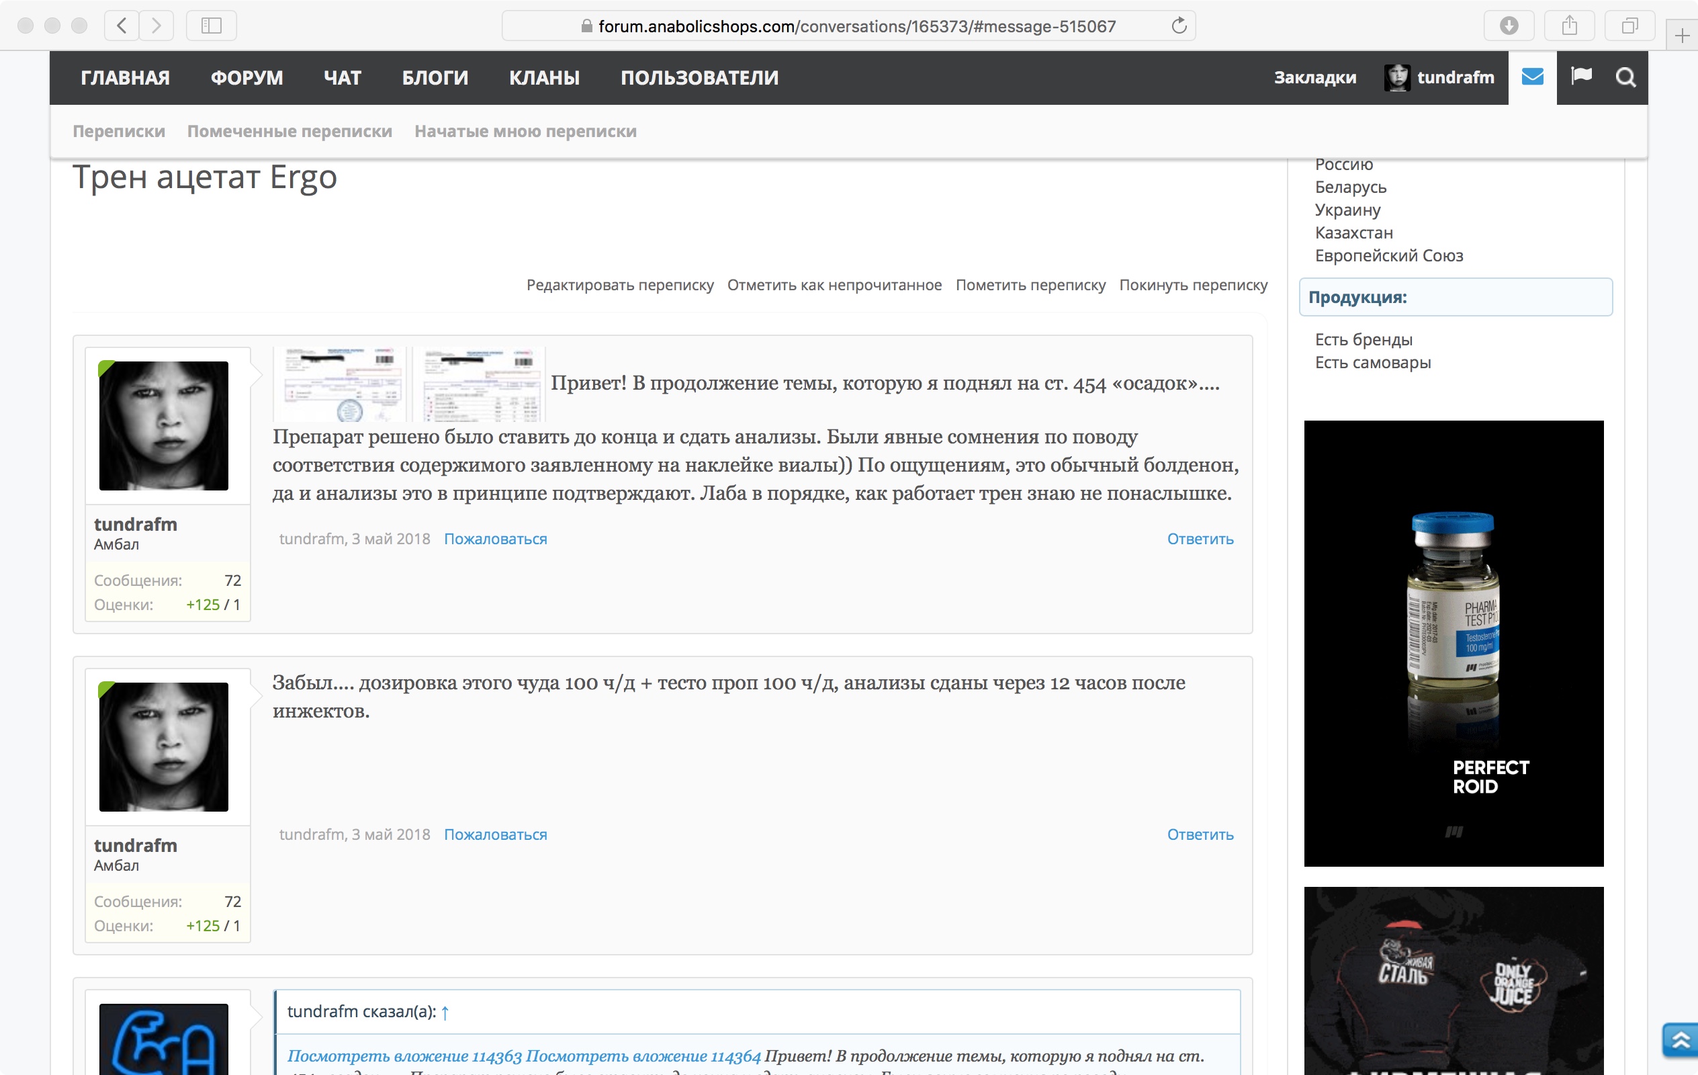
Task: Open the ФОРУМ navigation menu item
Action: point(247,77)
